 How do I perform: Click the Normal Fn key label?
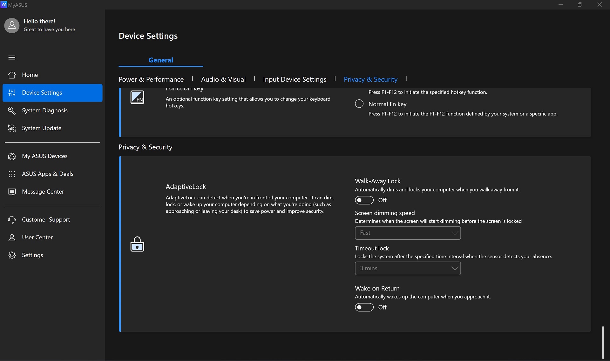pyautogui.click(x=388, y=104)
